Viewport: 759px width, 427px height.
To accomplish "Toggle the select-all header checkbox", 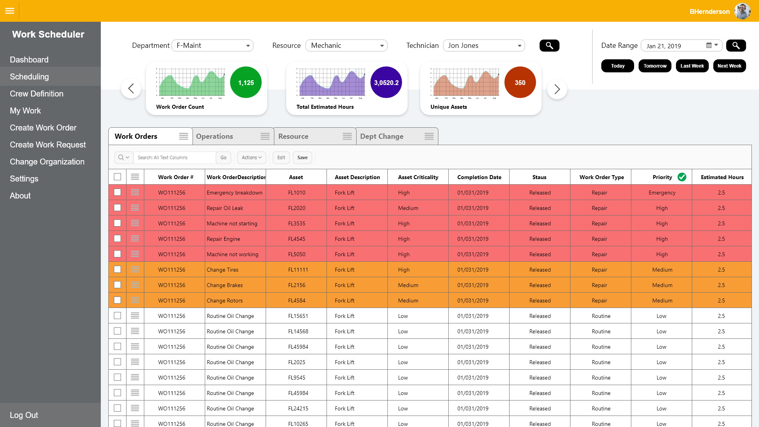I will (x=117, y=177).
